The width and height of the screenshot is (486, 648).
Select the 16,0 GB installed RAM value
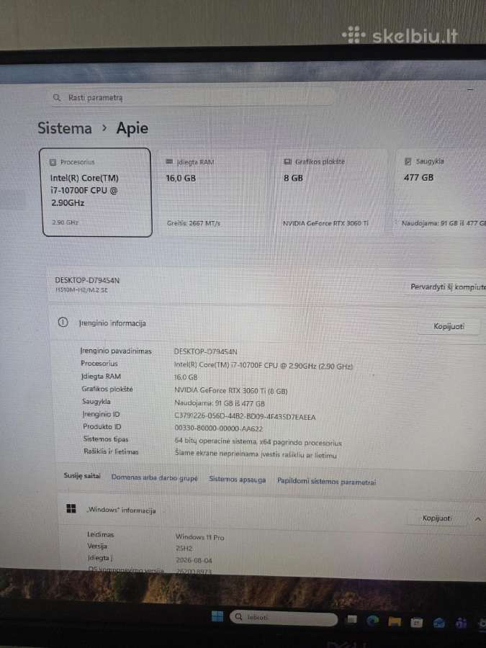coord(186,377)
